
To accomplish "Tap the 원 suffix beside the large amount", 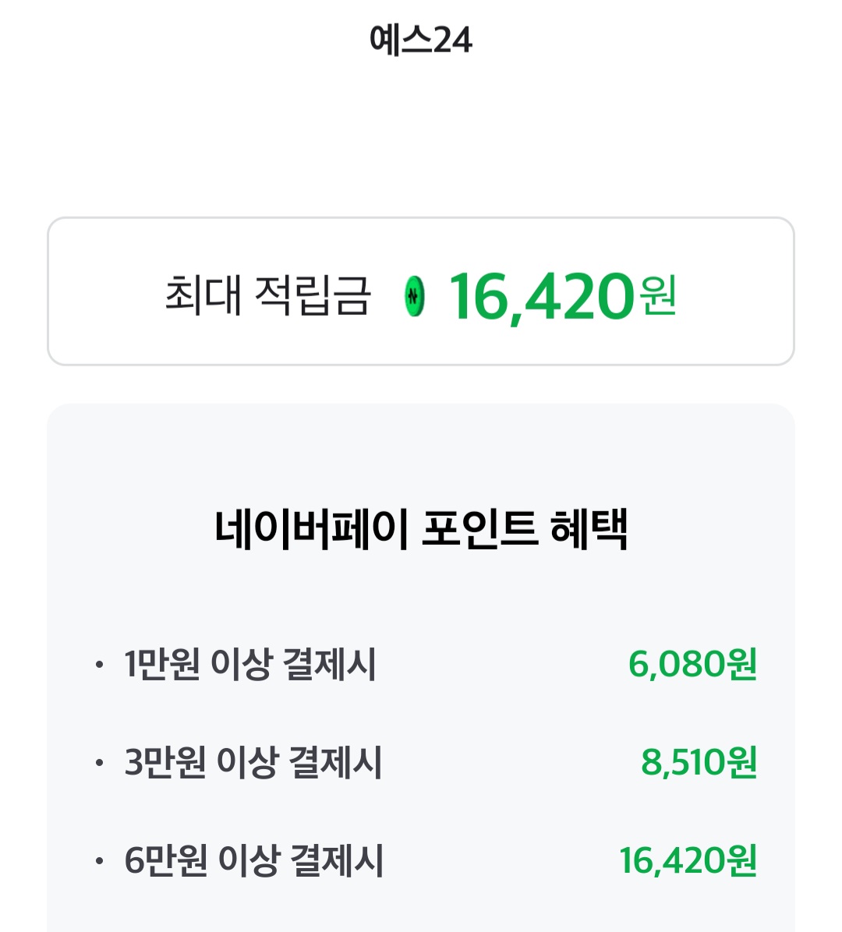I will pyautogui.click(x=657, y=295).
